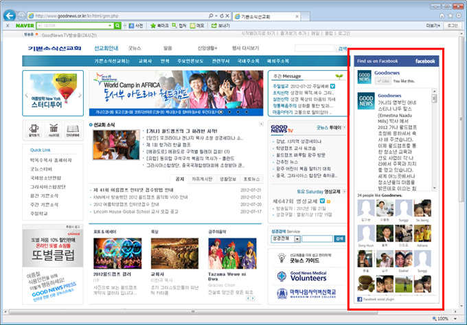Go to previous slide in study tour banner

[x=27, y=96]
